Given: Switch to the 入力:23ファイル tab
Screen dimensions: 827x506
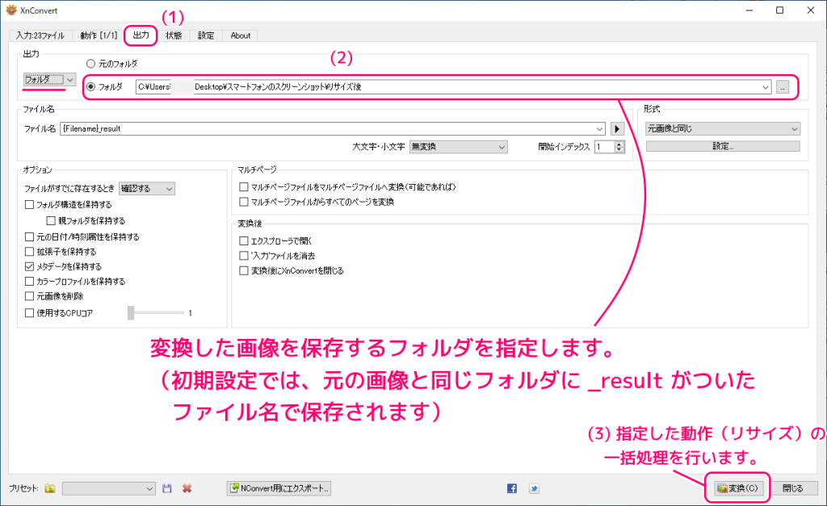Looking at the screenshot, I should [x=40, y=36].
